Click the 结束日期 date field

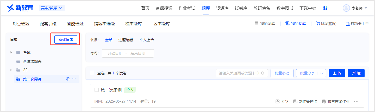click(138, 53)
